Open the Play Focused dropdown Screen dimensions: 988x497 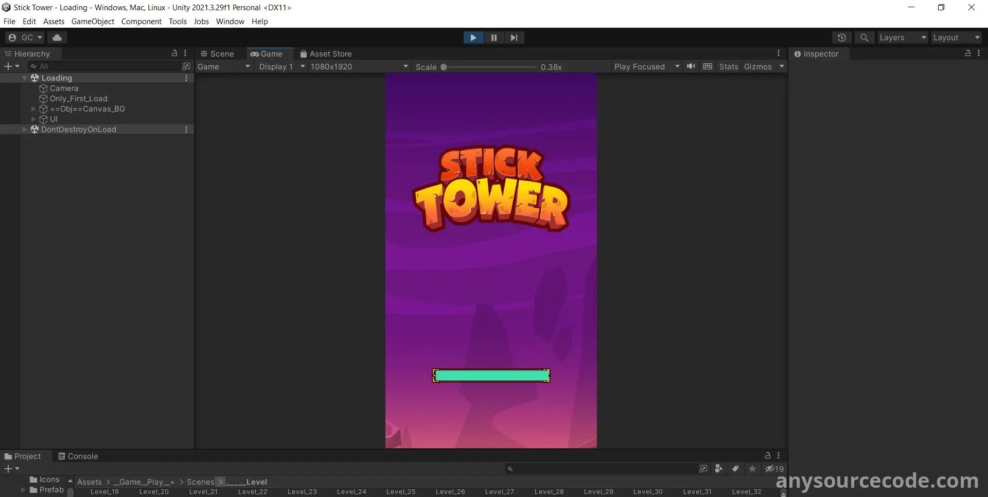(x=646, y=67)
